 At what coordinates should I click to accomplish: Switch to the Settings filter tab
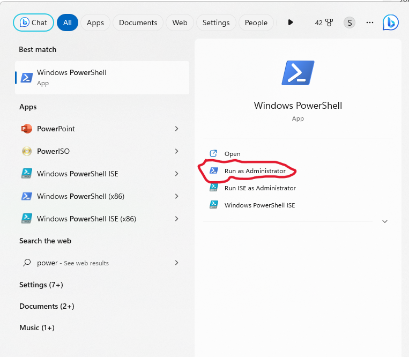(x=216, y=23)
